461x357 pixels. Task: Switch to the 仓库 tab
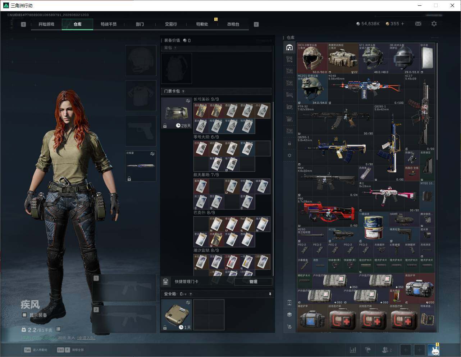[x=78, y=24]
